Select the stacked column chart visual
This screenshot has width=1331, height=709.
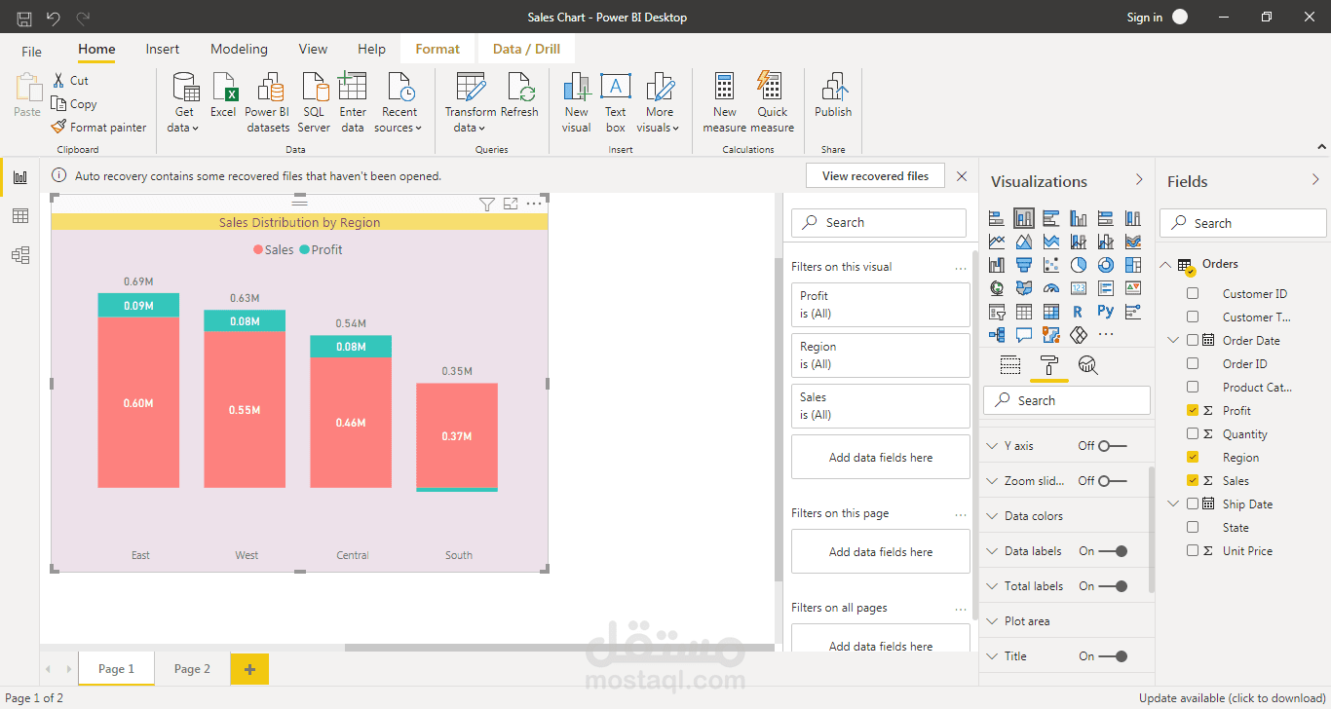coord(1024,218)
